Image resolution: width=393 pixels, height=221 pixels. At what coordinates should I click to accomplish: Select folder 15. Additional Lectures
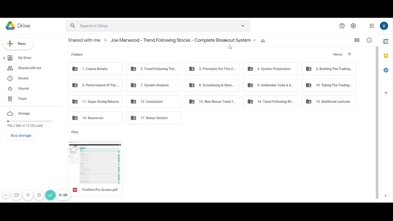pos(329,102)
